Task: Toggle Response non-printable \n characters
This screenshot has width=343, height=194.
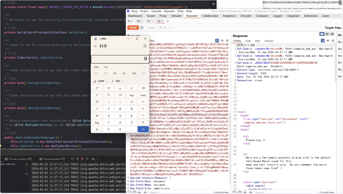Action: (x=327, y=41)
